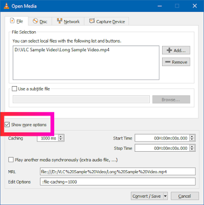Click the Edit Options text field

(118, 181)
